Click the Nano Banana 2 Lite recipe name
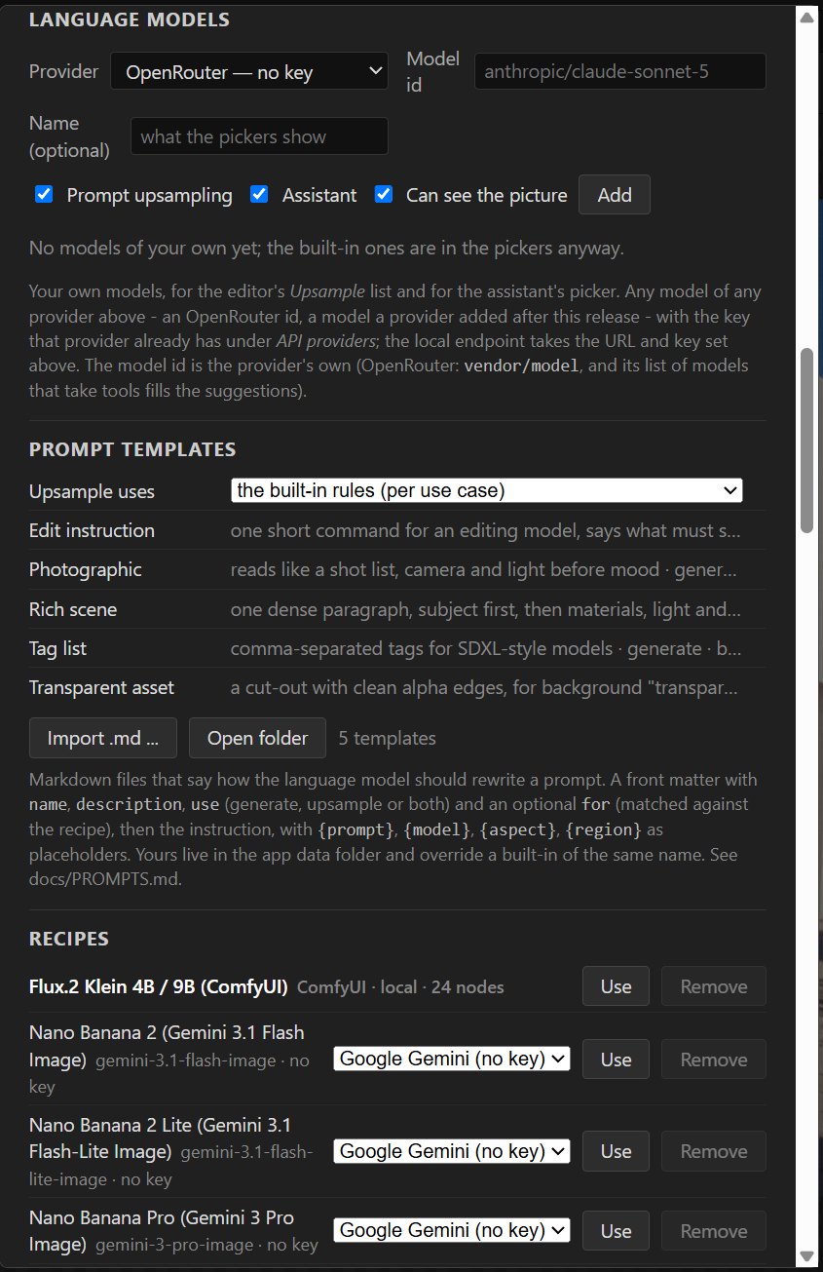823x1272 pixels. pyautogui.click(x=160, y=1137)
